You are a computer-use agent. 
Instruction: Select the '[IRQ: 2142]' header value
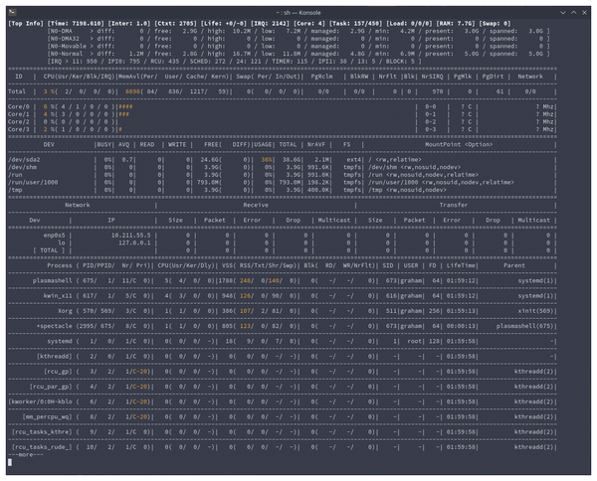[x=270, y=23]
